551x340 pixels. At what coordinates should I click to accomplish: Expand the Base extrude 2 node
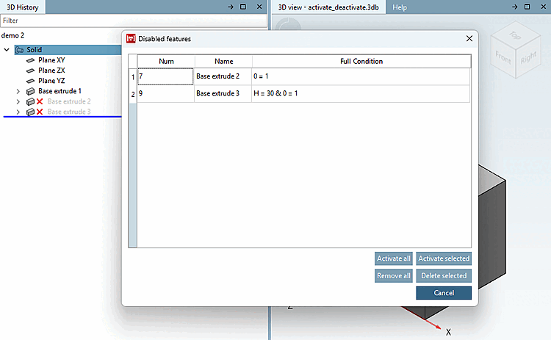[18, 101]
